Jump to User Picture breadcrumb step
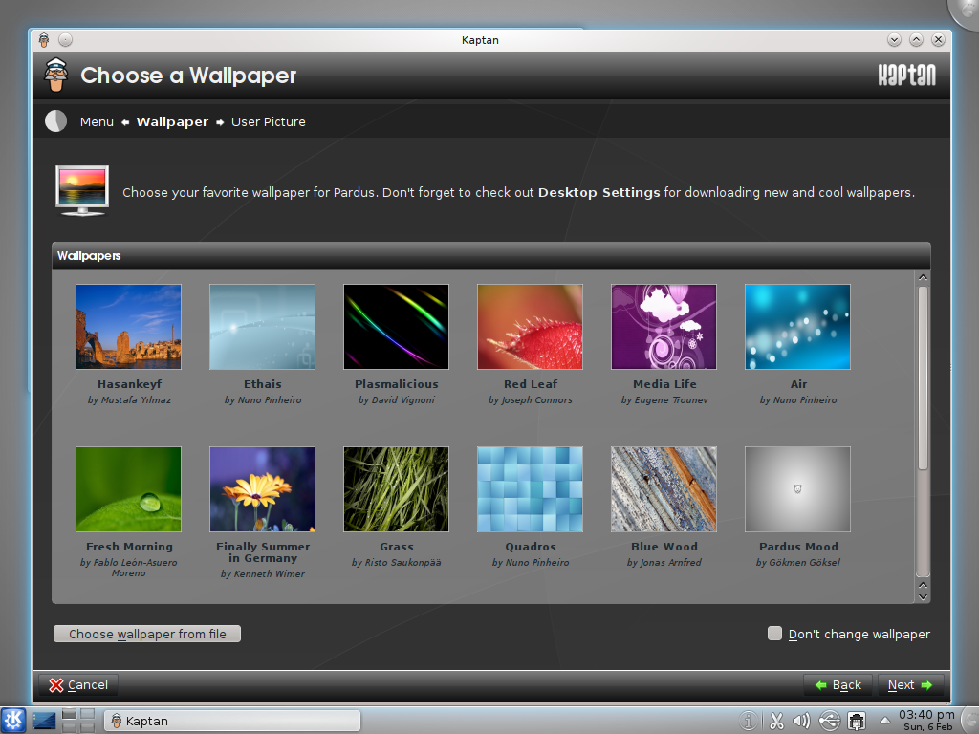979x734 pixels. tap(269, 121)
